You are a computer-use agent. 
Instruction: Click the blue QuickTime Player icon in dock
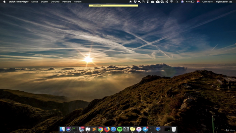158,129
